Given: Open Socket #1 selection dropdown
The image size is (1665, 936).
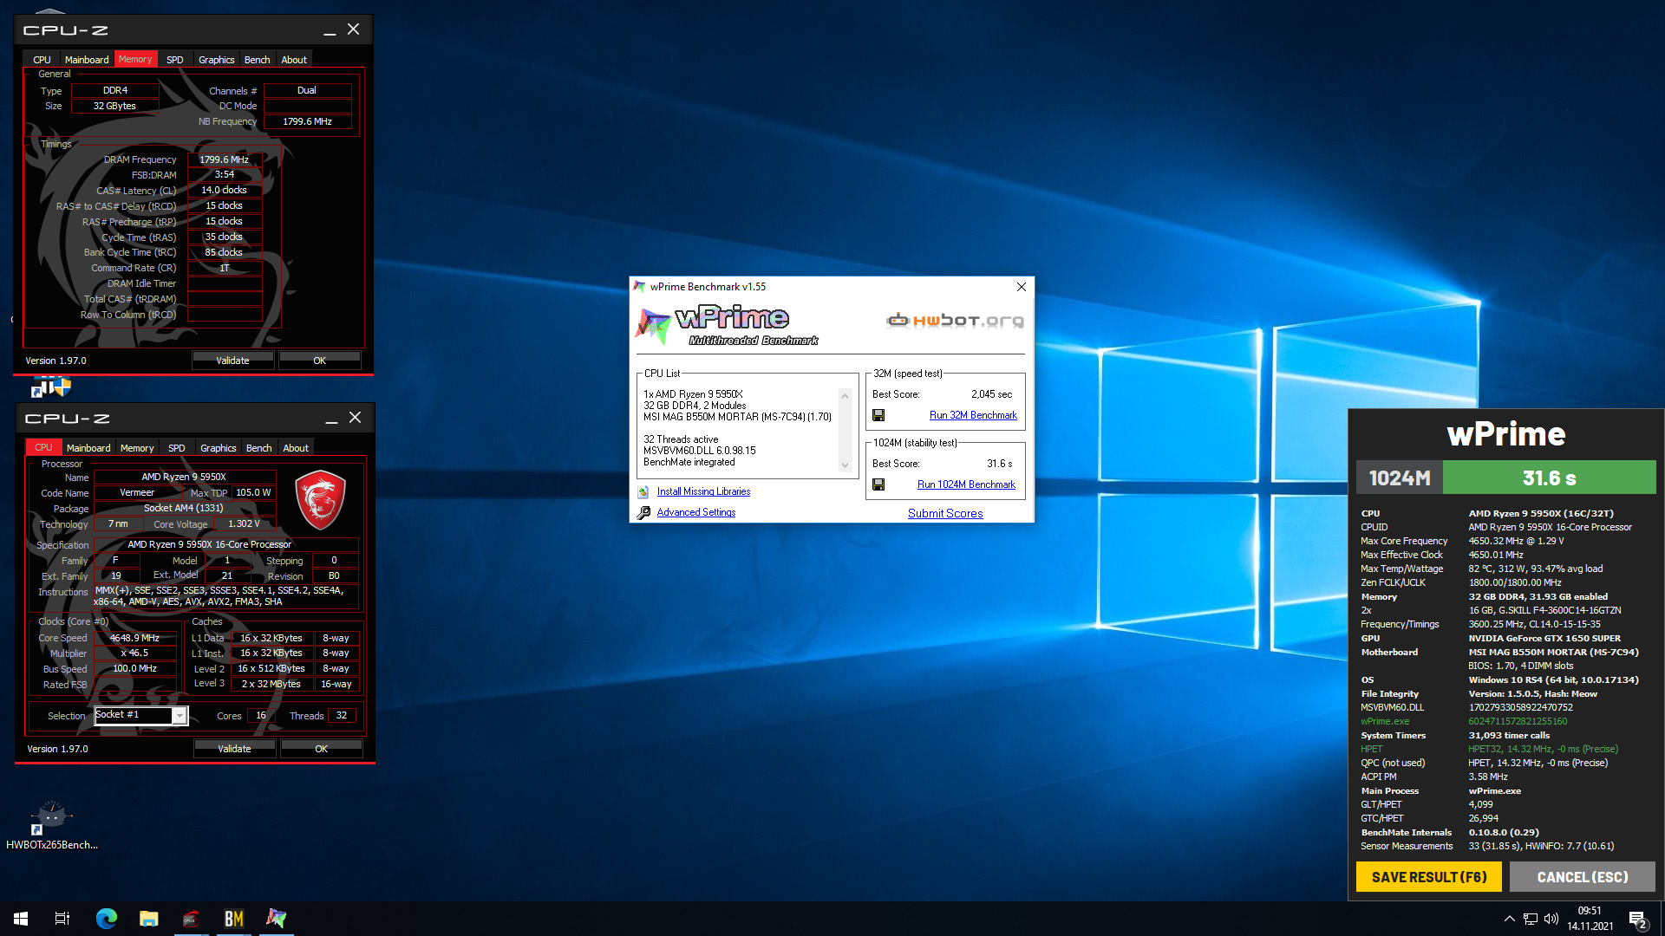Looking at the screenshot, I should click(180, 716).
